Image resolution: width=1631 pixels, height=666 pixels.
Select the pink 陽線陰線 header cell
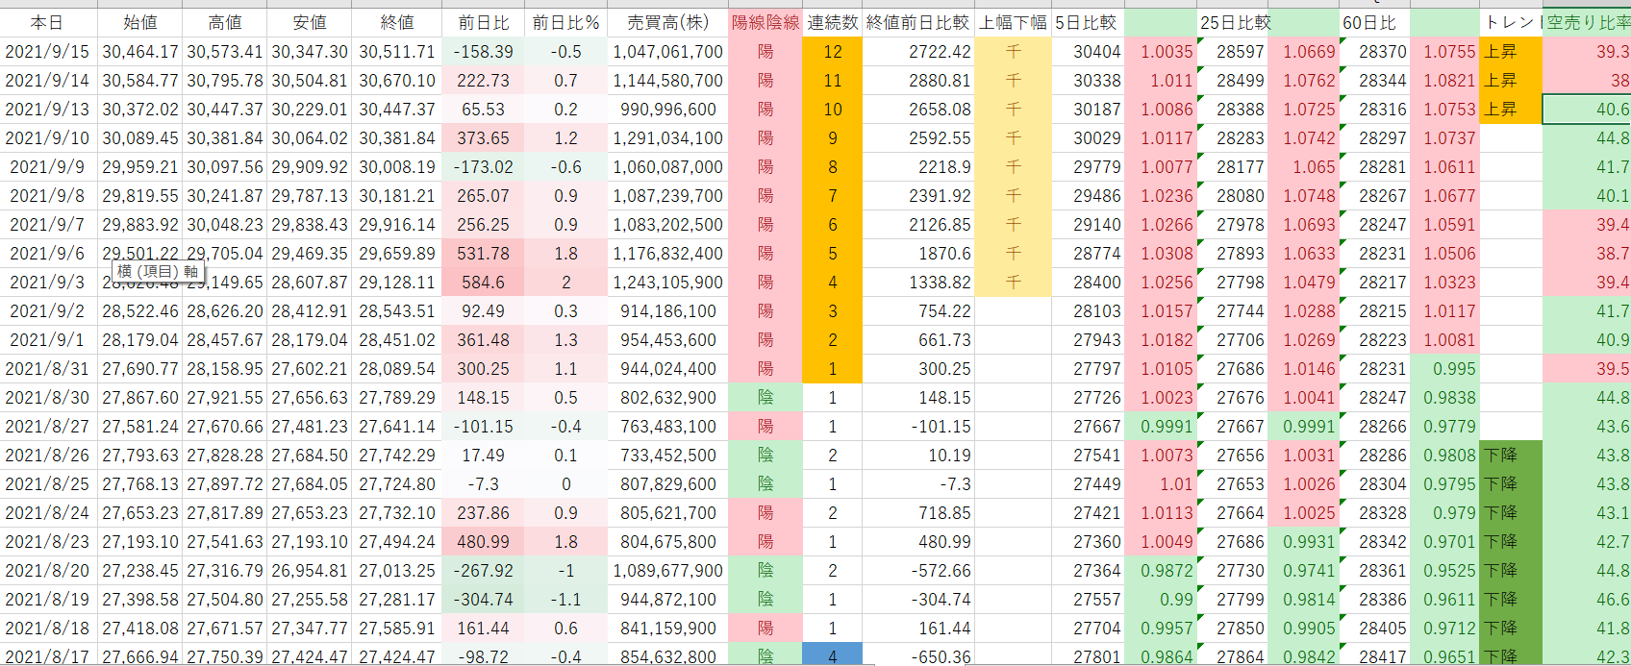tap(765, 22)
